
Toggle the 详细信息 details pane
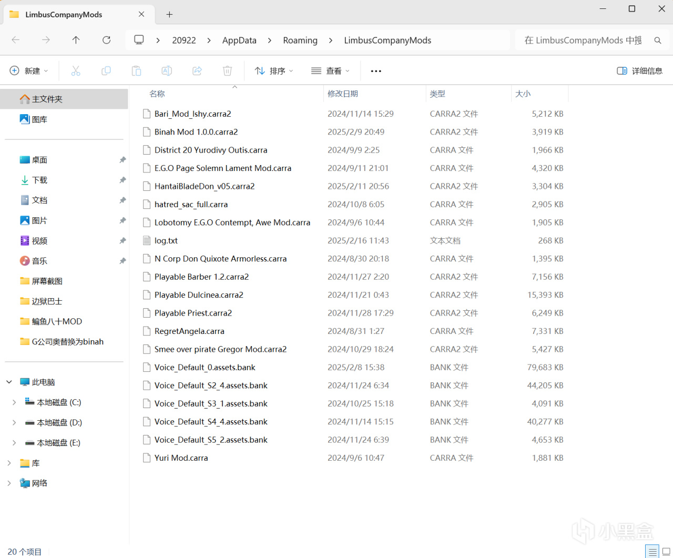[x=639, y=70]
